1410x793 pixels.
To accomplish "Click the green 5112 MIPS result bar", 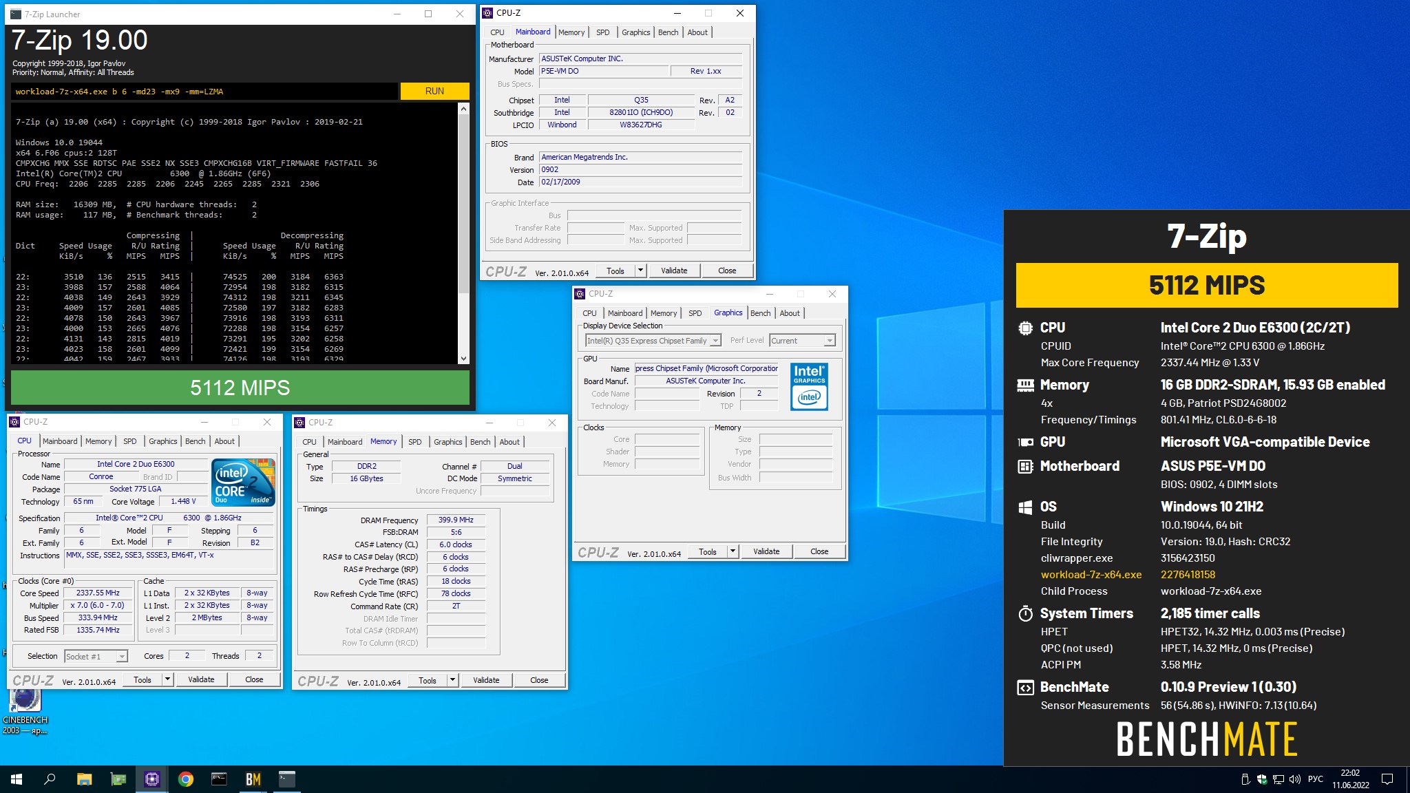I will (x=240, y=388).
